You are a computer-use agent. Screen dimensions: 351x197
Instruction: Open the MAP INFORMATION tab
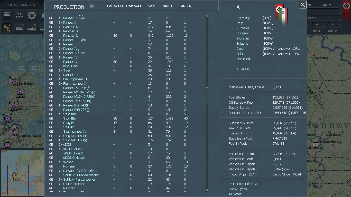[21, 5]
